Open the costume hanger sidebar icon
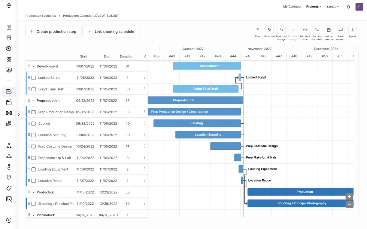The width and height of the screenshot is (367, 229). point(9,156)
